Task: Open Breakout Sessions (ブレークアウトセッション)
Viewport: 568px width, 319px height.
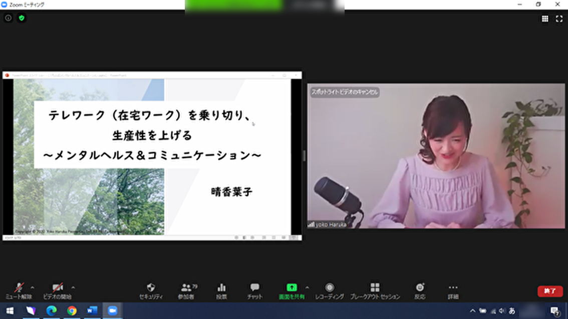Action: coord(375,290)
